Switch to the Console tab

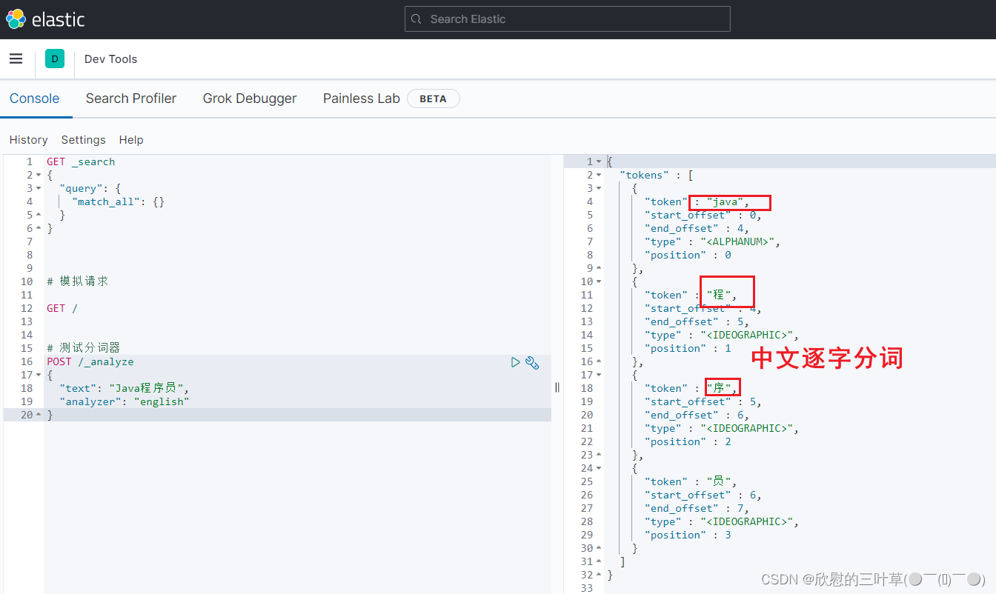[x=34, y=99]
